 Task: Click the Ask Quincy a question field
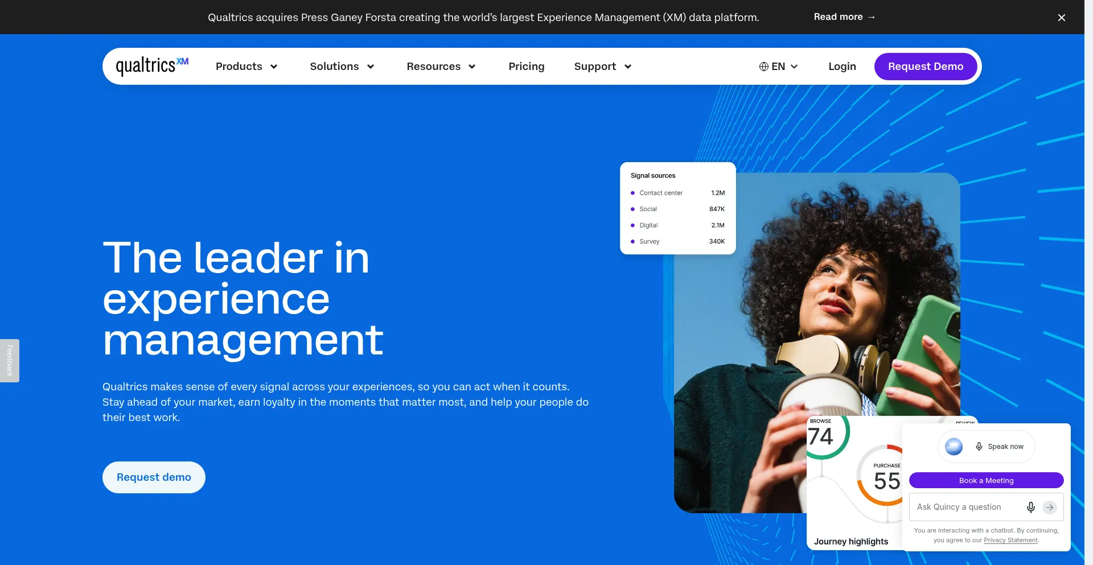967,507
